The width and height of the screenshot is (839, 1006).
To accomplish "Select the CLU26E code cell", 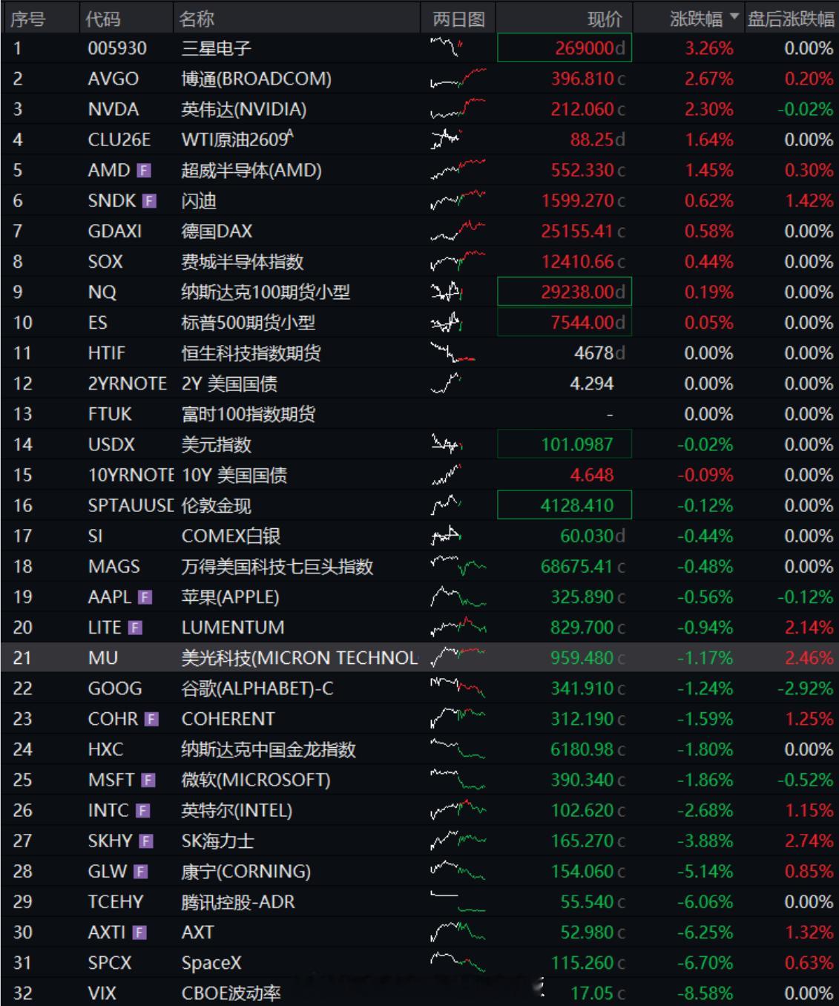I will pos(119,139).
